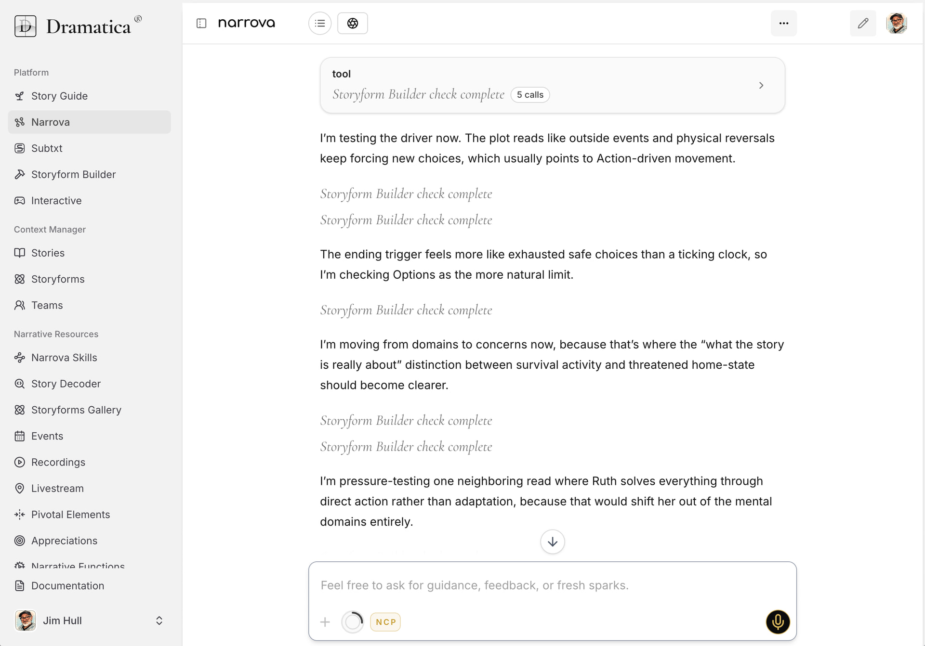This screenshot has height=646, width=925.
Task: Open the conversation list icon
Action: click(x=320, y=23)
